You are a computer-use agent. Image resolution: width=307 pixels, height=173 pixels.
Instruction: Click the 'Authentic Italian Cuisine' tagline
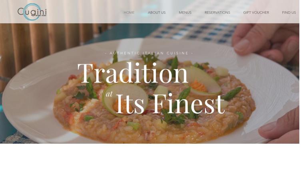(x=149, y=53)
